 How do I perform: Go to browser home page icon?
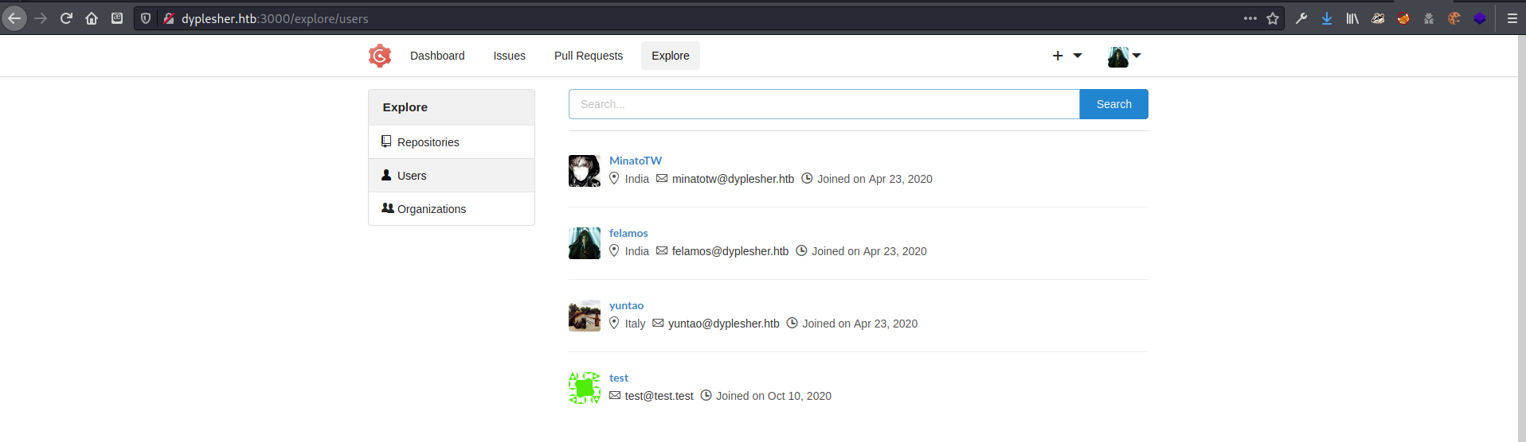92,18
